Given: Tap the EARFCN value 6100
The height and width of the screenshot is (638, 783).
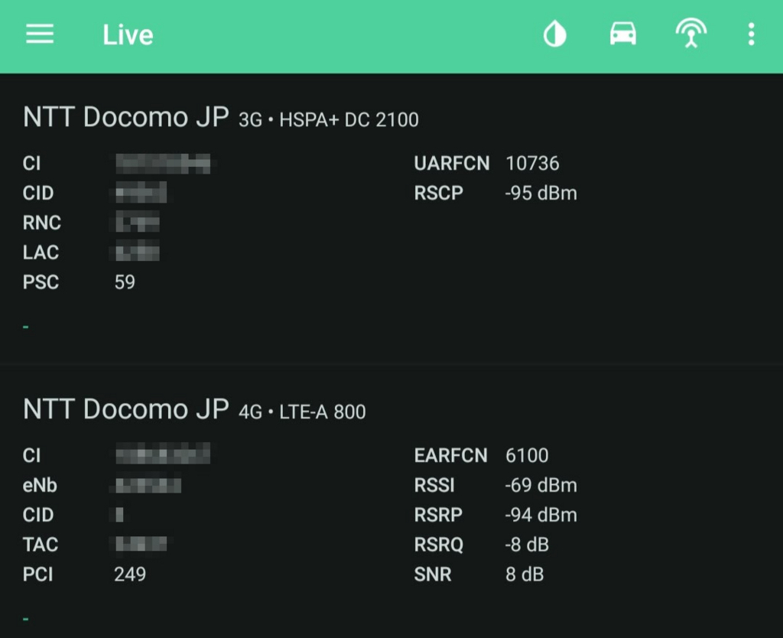Looking at the screenshot, I should 527,456.
